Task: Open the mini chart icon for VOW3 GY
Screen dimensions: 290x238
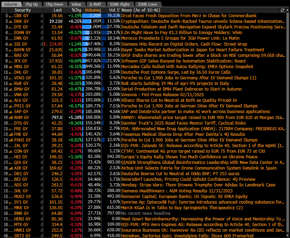Action: (11, 78)
